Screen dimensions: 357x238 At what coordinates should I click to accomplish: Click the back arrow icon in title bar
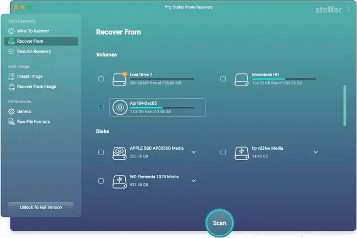[x=168, y=7]
